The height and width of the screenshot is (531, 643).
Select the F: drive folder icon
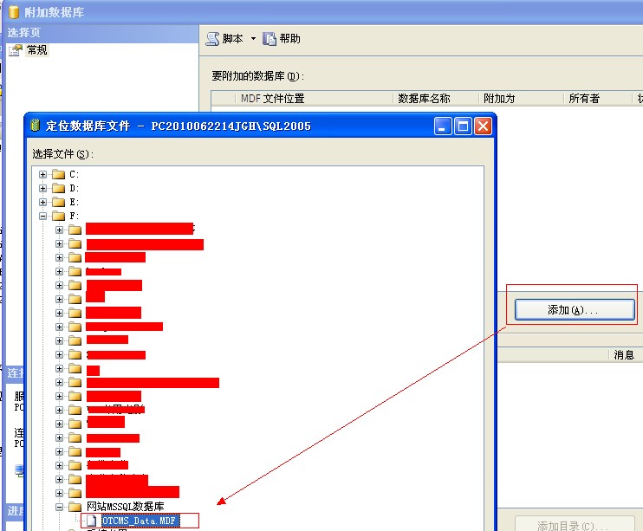point(59,216)
